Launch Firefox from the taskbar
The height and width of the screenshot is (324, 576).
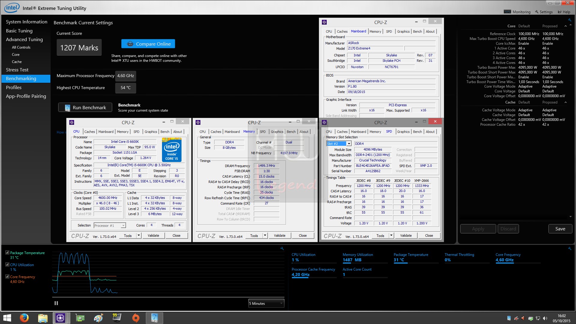(x=24, y=318)
